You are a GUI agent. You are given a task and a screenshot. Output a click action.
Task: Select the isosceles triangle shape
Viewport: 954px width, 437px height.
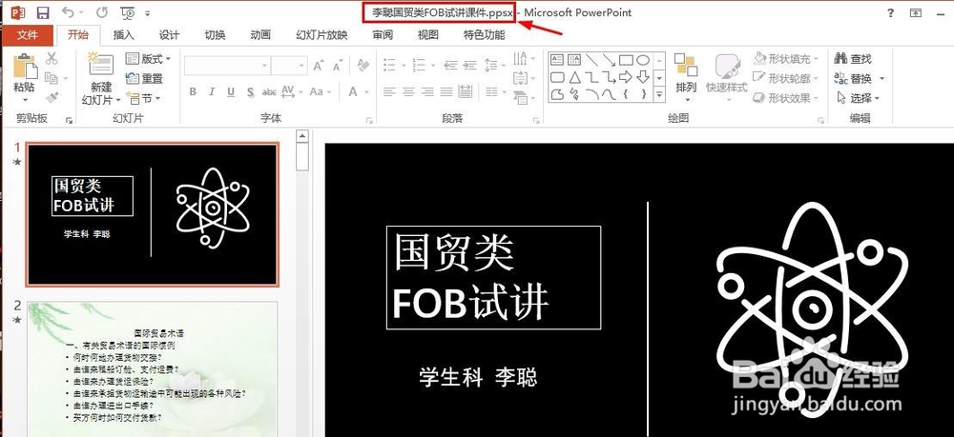point(574,77)
